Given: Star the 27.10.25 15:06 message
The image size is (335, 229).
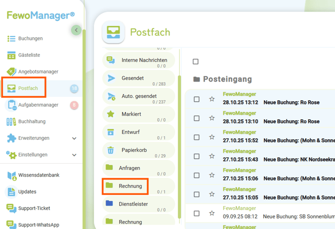Looking at the screenshot, I should (211, 175).
